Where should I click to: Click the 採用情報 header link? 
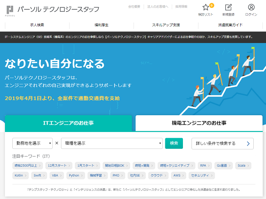click(181, 7)
